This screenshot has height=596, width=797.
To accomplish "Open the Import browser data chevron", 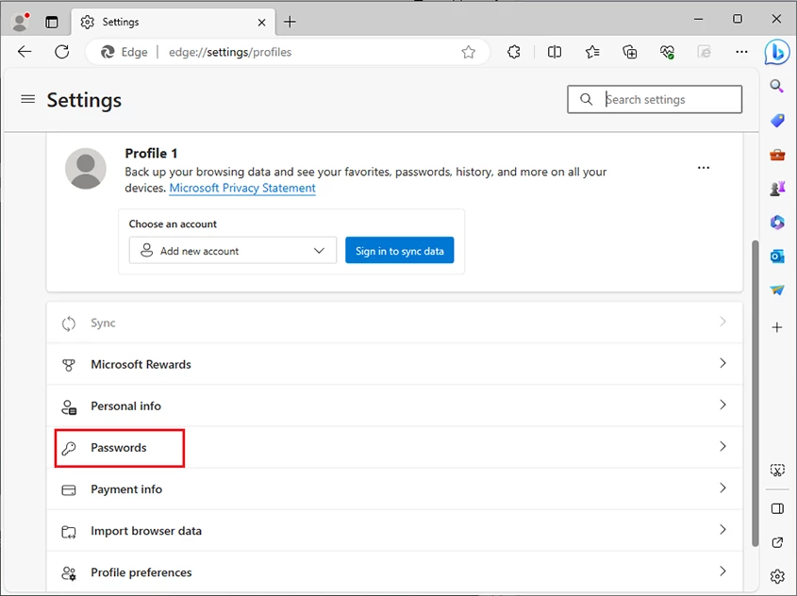I will click(x=722, y=530).
